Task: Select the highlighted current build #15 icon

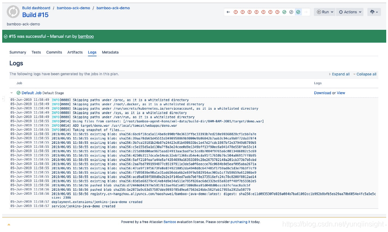Action: tap(298, 12)
